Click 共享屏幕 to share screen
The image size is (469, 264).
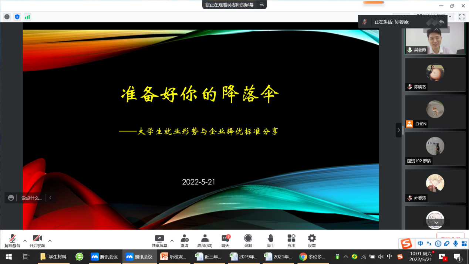coord(159,240)
